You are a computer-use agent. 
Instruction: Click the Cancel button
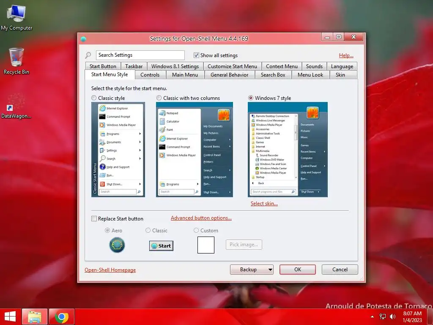340,270
